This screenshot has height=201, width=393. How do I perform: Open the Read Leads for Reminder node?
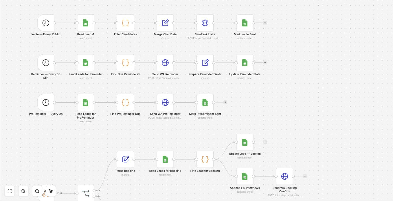tap(85, 62)
